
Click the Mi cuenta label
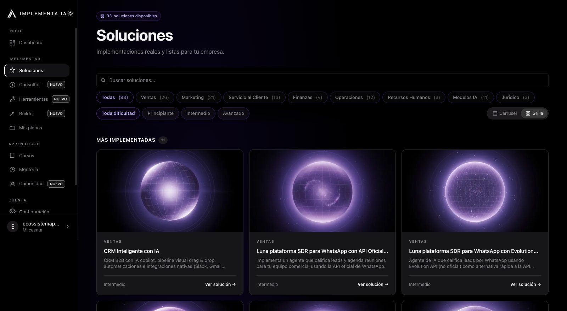point(32,230)
